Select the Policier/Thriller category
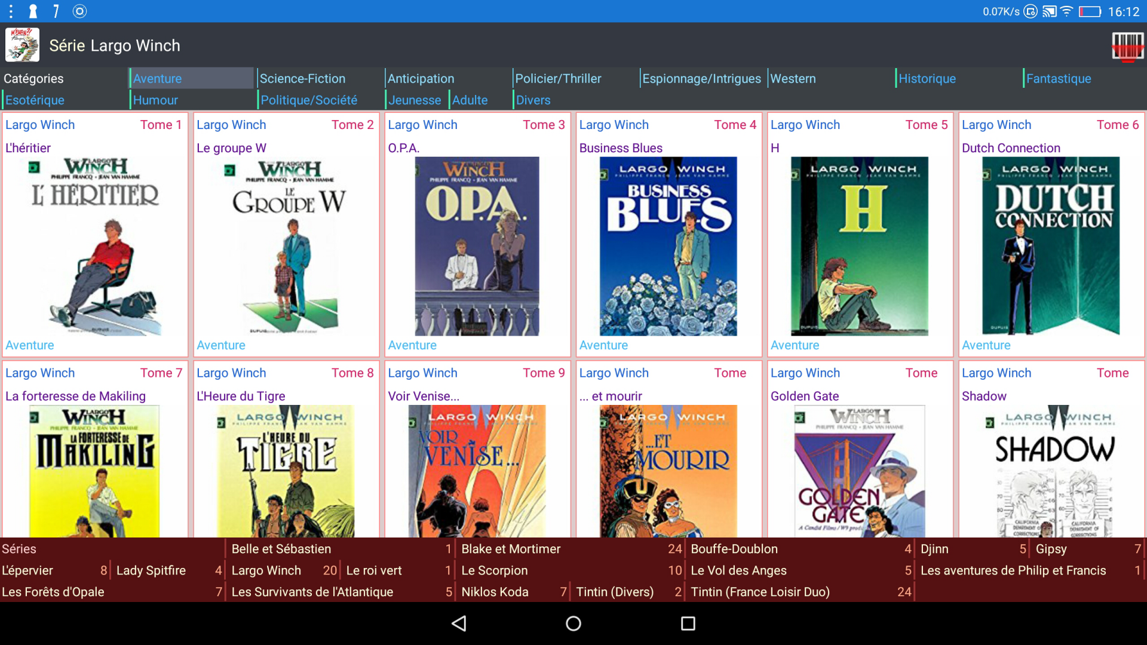The image size is (1147, 645). [558, 78]
